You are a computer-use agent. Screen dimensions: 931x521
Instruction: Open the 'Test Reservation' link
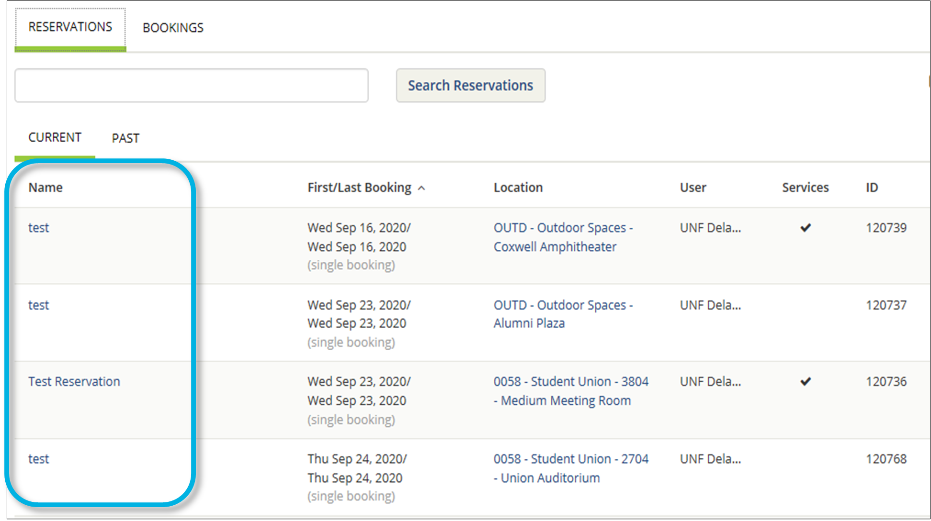pyautogui.click(x=74, y=382)
